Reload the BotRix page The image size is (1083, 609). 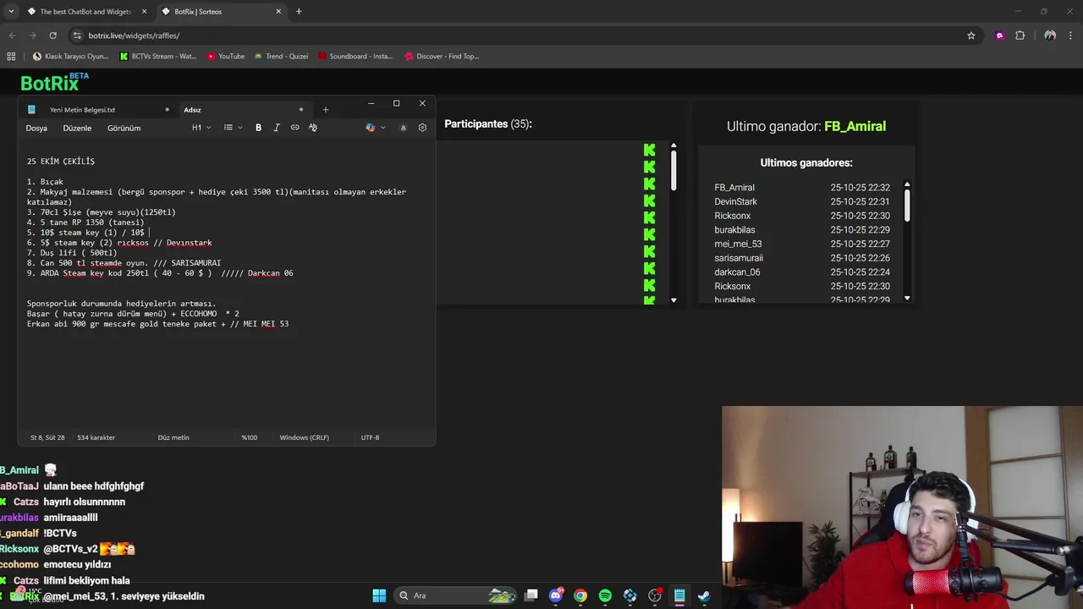click(52, 36)
